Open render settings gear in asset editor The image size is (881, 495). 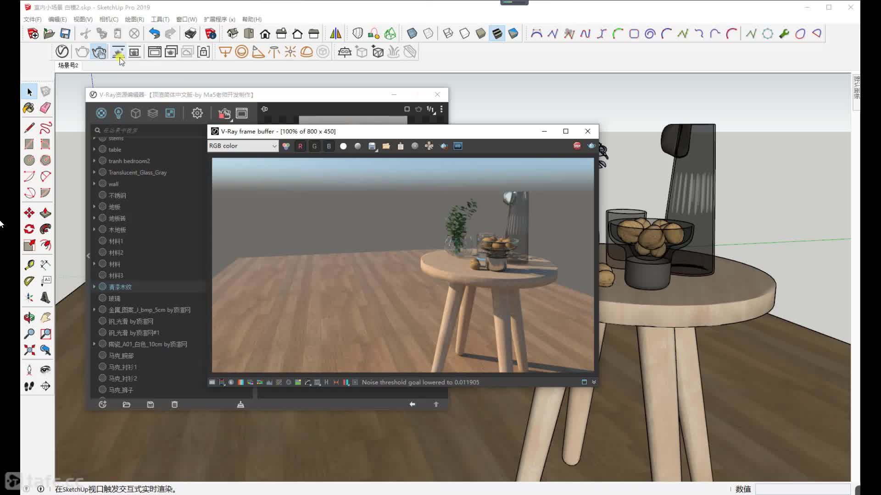tap(197, 113)
